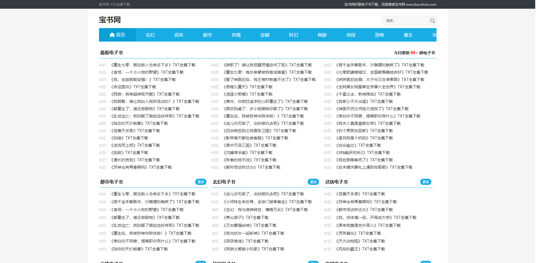Open 《都市怪谈拆迁办》 in latest ebooks list
540x263 pixels.
pyautogui.click(x=251, y=167)
